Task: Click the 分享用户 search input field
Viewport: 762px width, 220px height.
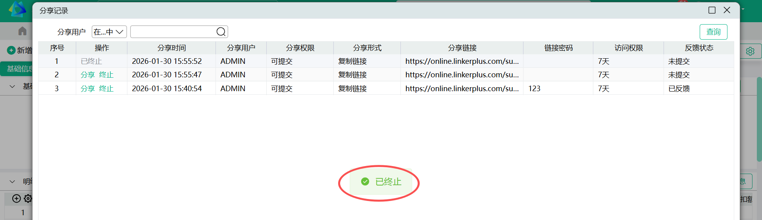Action: point(173,32)
